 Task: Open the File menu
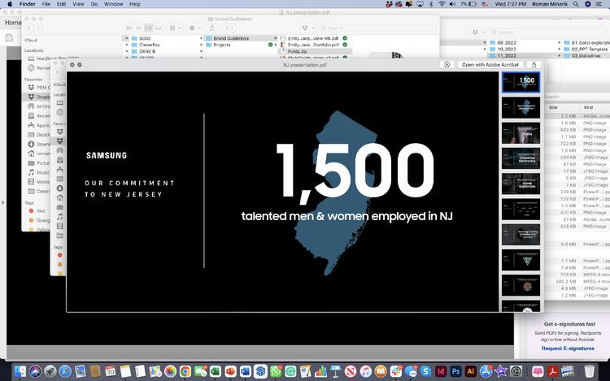pyautogui.click(x=46, y=4)
